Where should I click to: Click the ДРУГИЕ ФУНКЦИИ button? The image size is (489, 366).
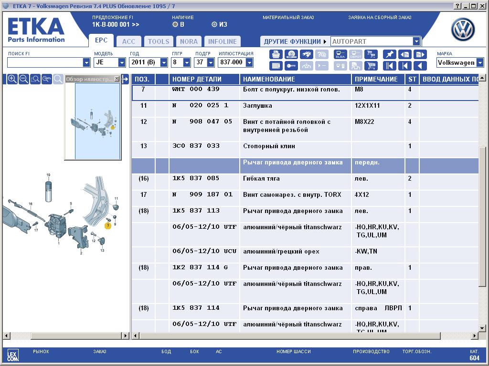tap(295, 41)
